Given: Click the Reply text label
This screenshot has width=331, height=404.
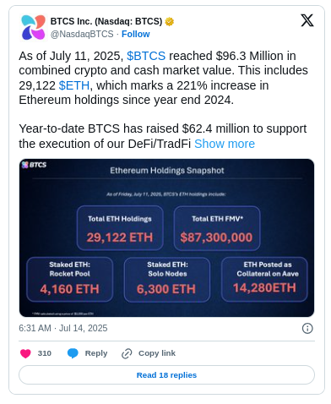Looking at the screenshot, I should click(x=96, y=353).
